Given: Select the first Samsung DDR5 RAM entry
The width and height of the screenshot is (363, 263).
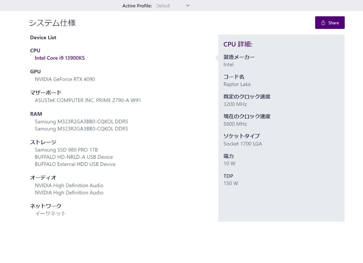Looking at the screenshot, I should (81, 122).
